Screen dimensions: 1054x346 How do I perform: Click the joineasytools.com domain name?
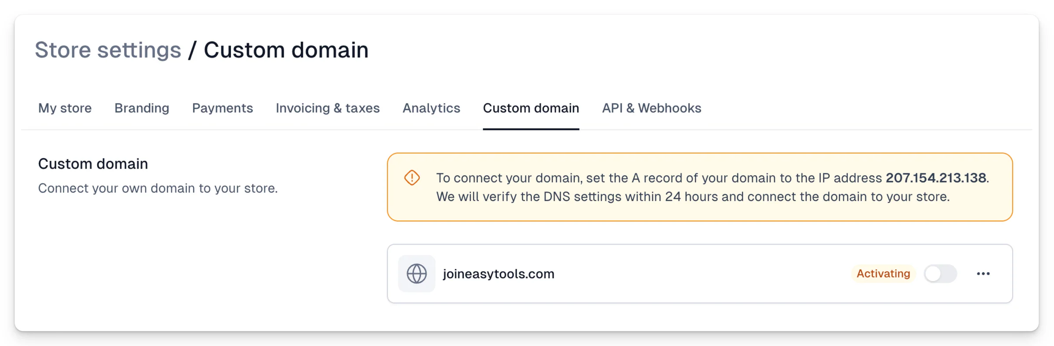498,274
